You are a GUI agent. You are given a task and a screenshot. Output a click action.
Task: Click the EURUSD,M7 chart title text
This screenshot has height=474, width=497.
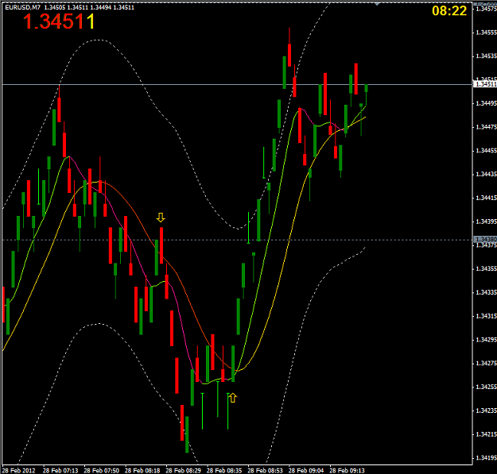pos(23,7)
